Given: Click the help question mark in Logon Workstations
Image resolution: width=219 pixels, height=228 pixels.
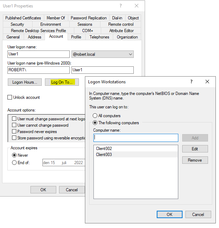Looking at the screenshot, I should click(191, 82).
